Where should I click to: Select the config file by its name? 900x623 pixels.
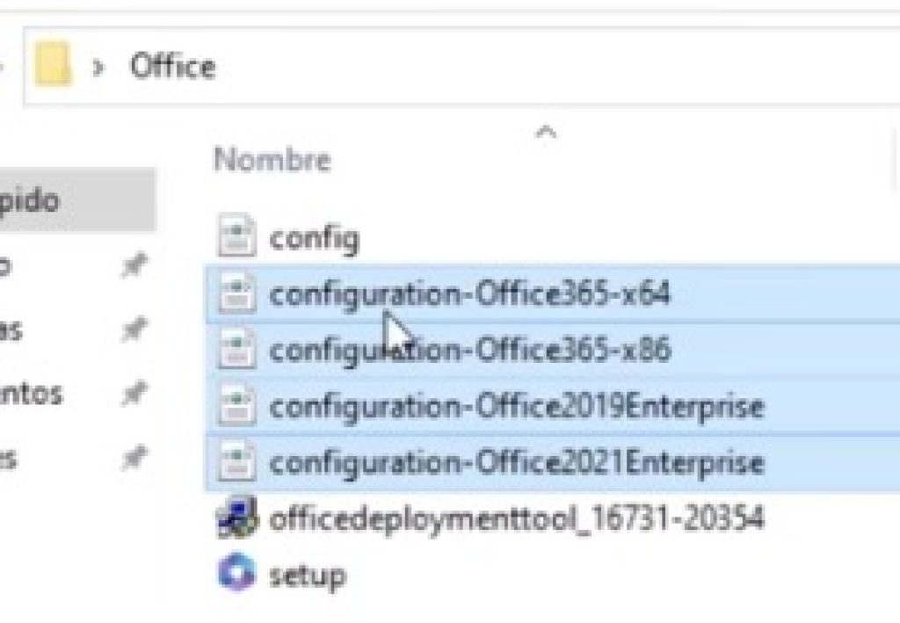tap(315, 235)
